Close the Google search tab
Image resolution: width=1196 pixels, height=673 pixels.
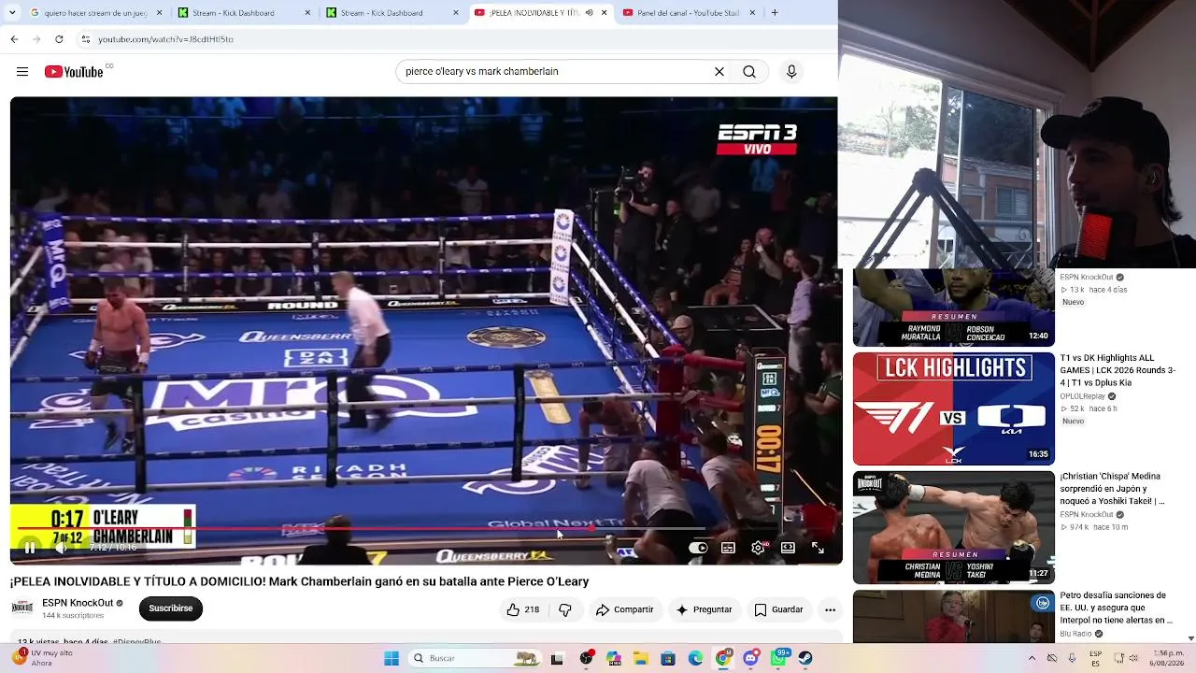coord(159,13)
